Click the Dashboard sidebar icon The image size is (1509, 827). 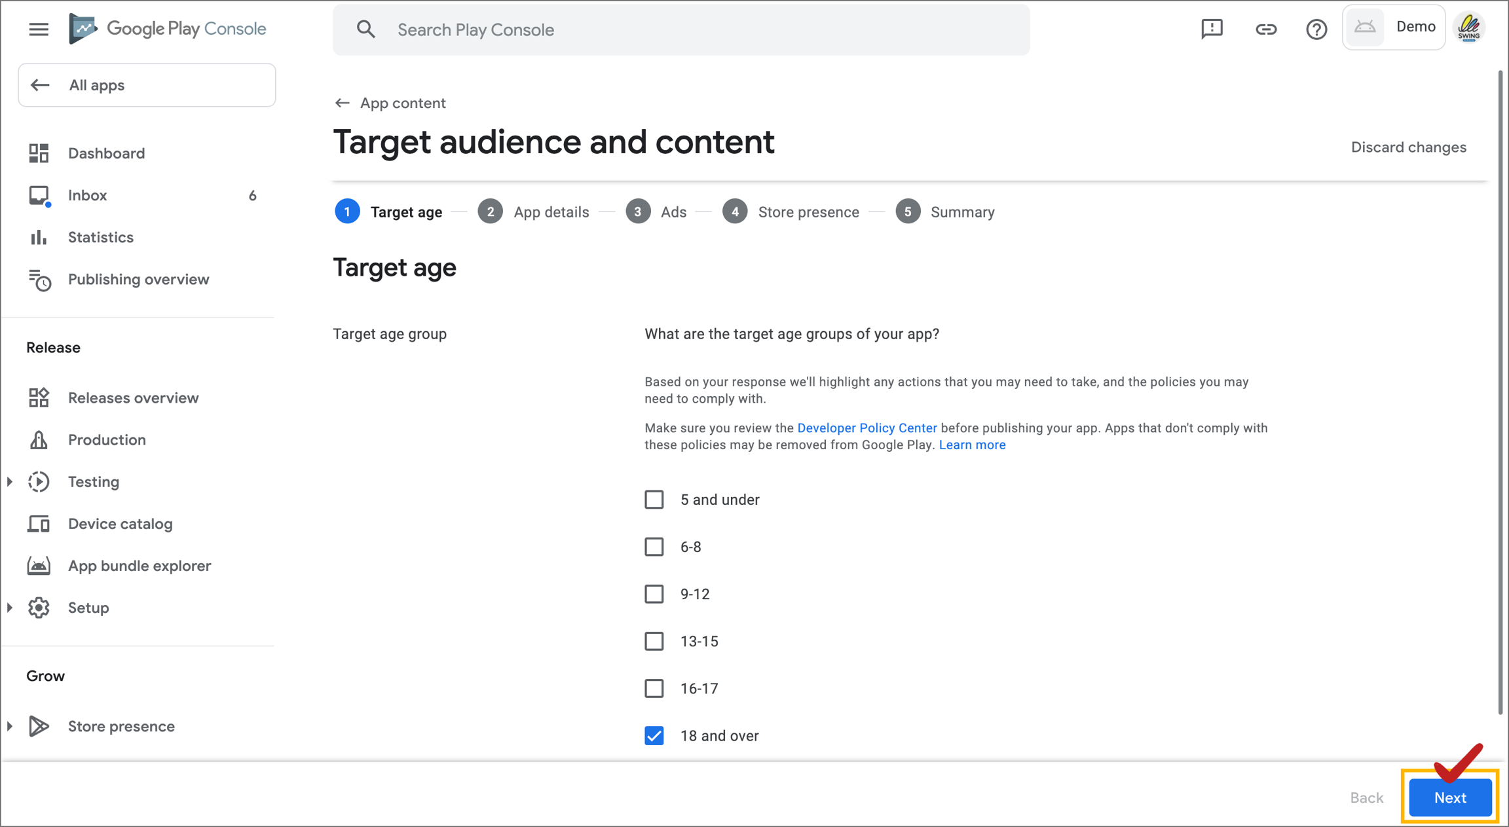tap(39, 153)
